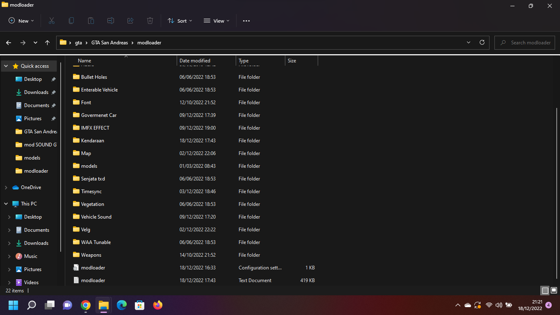Open the New item dropdown
Image resolution: width=560 pixels, height=315 pixels.
[21, 21]
